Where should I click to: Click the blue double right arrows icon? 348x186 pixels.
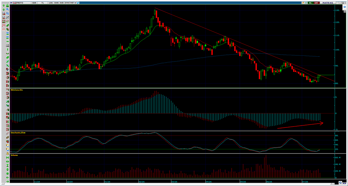point(8,38)
